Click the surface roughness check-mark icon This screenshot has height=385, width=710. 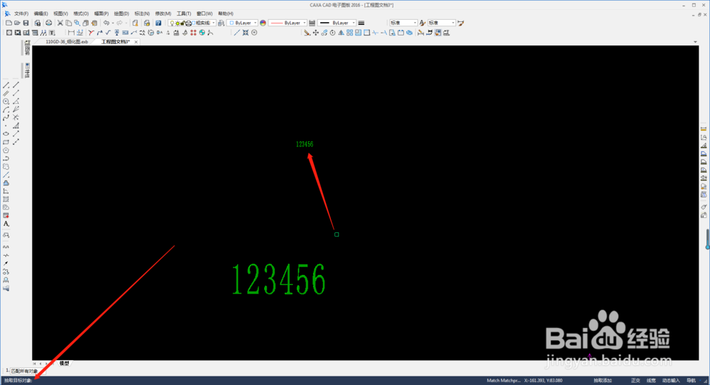(108, 33)
